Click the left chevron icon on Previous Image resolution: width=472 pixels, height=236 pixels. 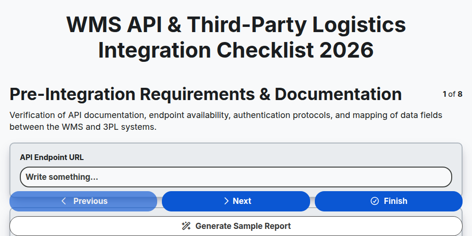(64, 201)
